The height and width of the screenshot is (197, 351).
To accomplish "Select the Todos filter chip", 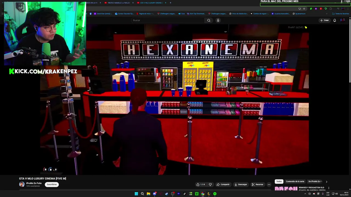I will click(279, 181).
